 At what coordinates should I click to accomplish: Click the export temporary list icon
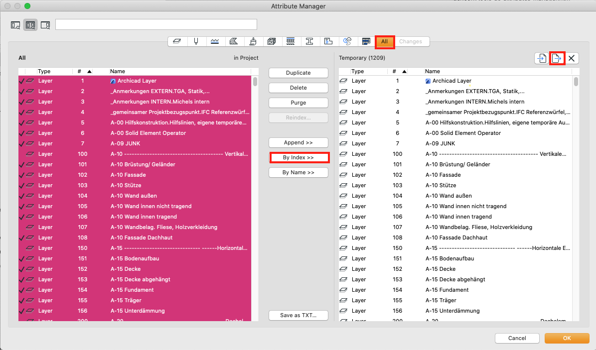point(557,58)
